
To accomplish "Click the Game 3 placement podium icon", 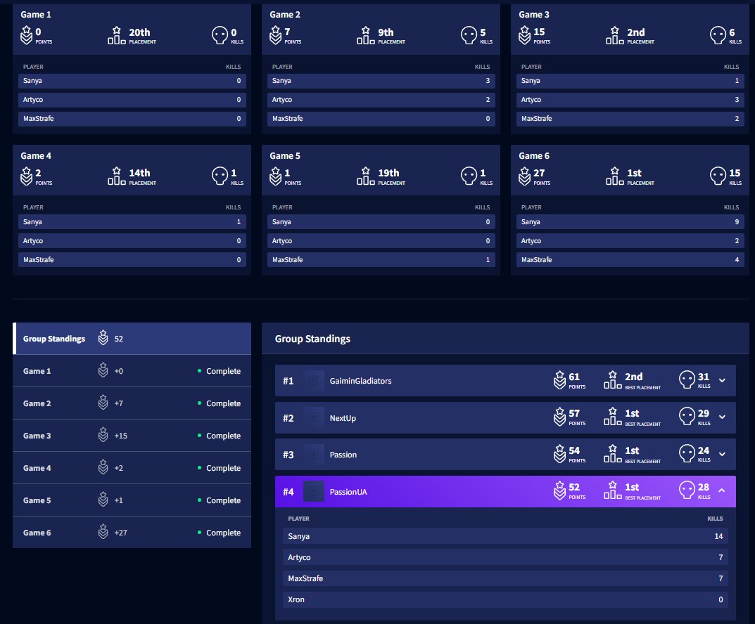I will [615, 35].
